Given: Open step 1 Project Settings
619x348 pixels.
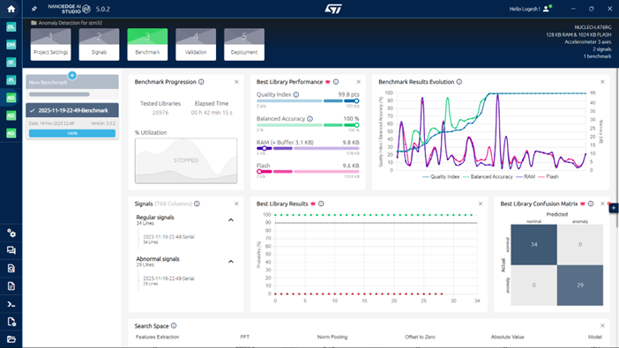Looking at the screenshot, I should click(x=50, y=44).
